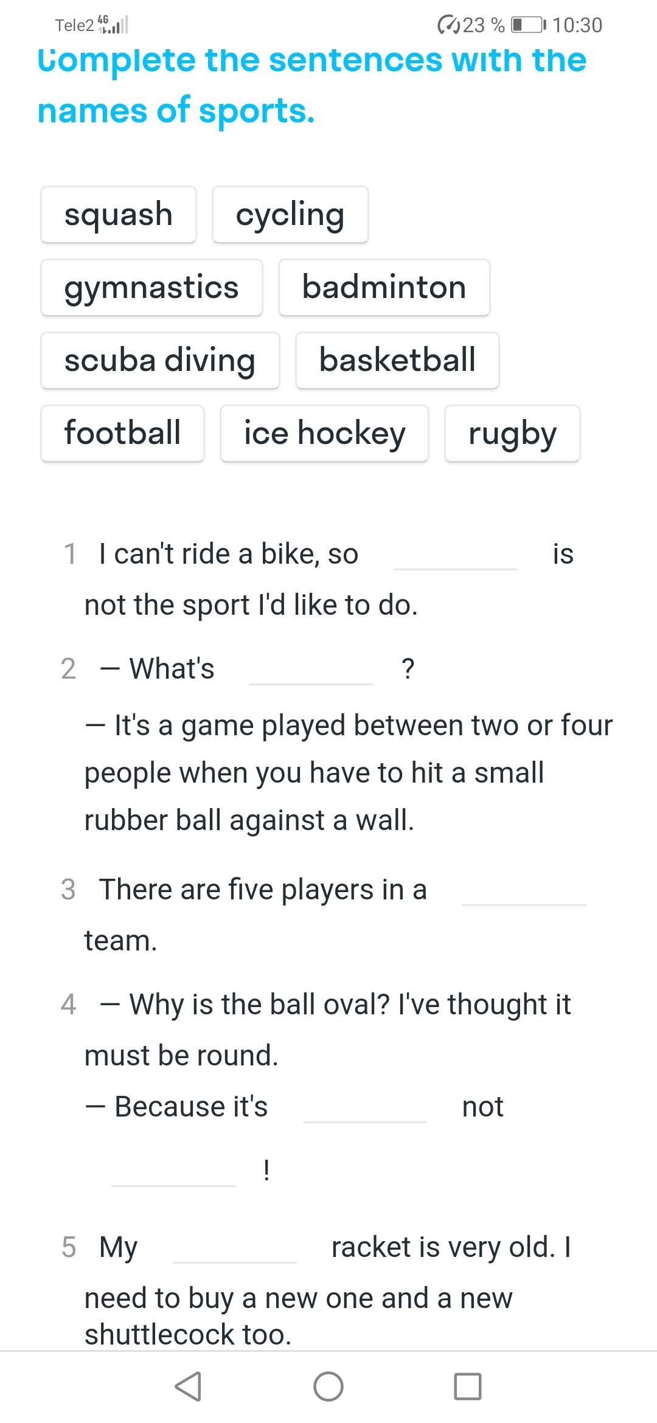657x1423 pixels.
Task: Click the blank before 'racket' in sentence 5
Action: point(235,1248)
